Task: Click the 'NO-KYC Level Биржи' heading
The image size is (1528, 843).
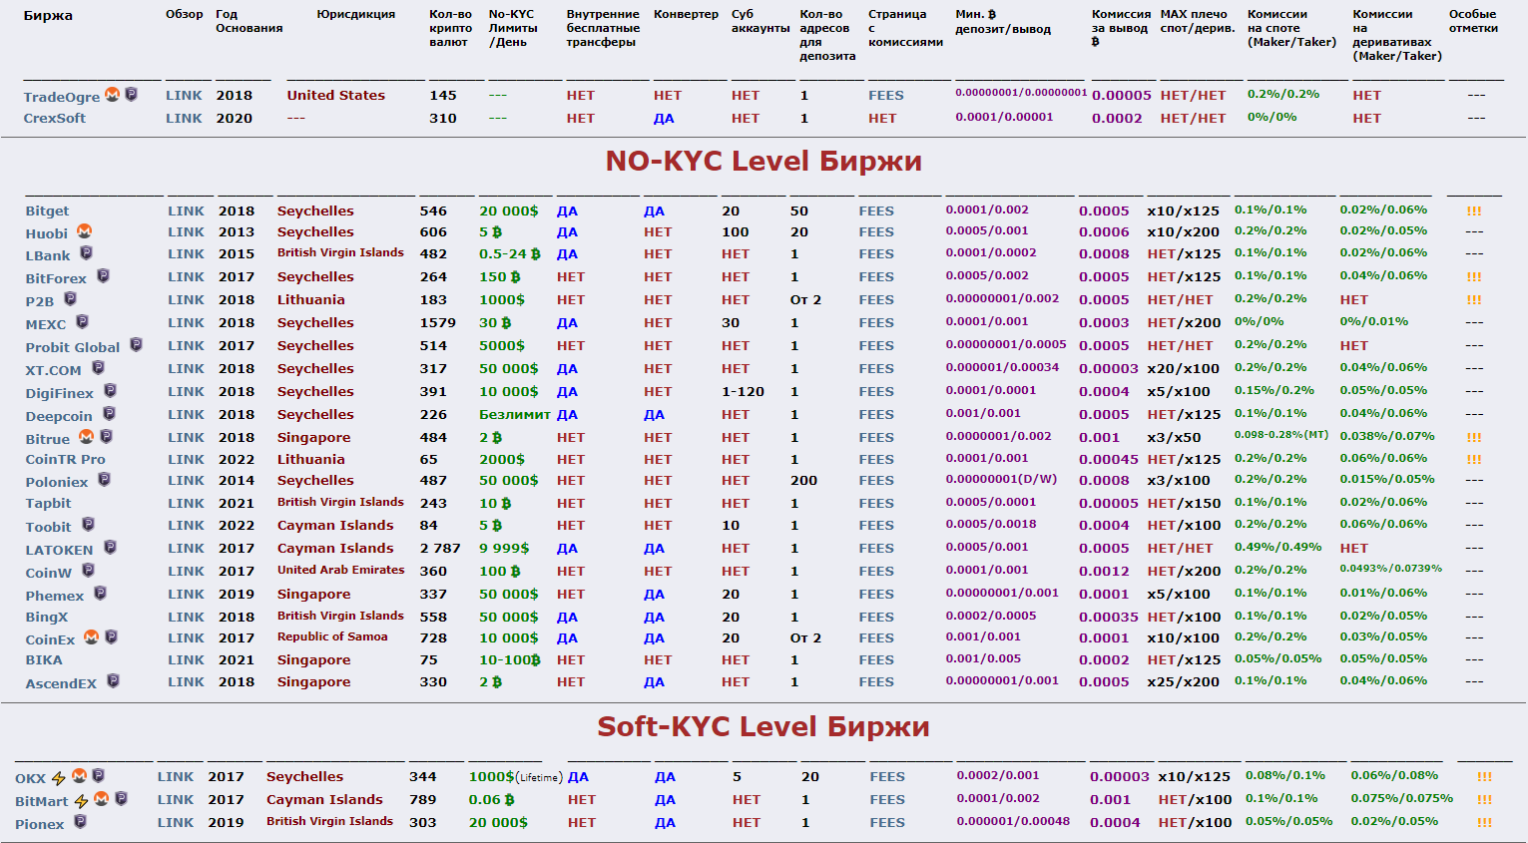Action: [x=764, y=162]
